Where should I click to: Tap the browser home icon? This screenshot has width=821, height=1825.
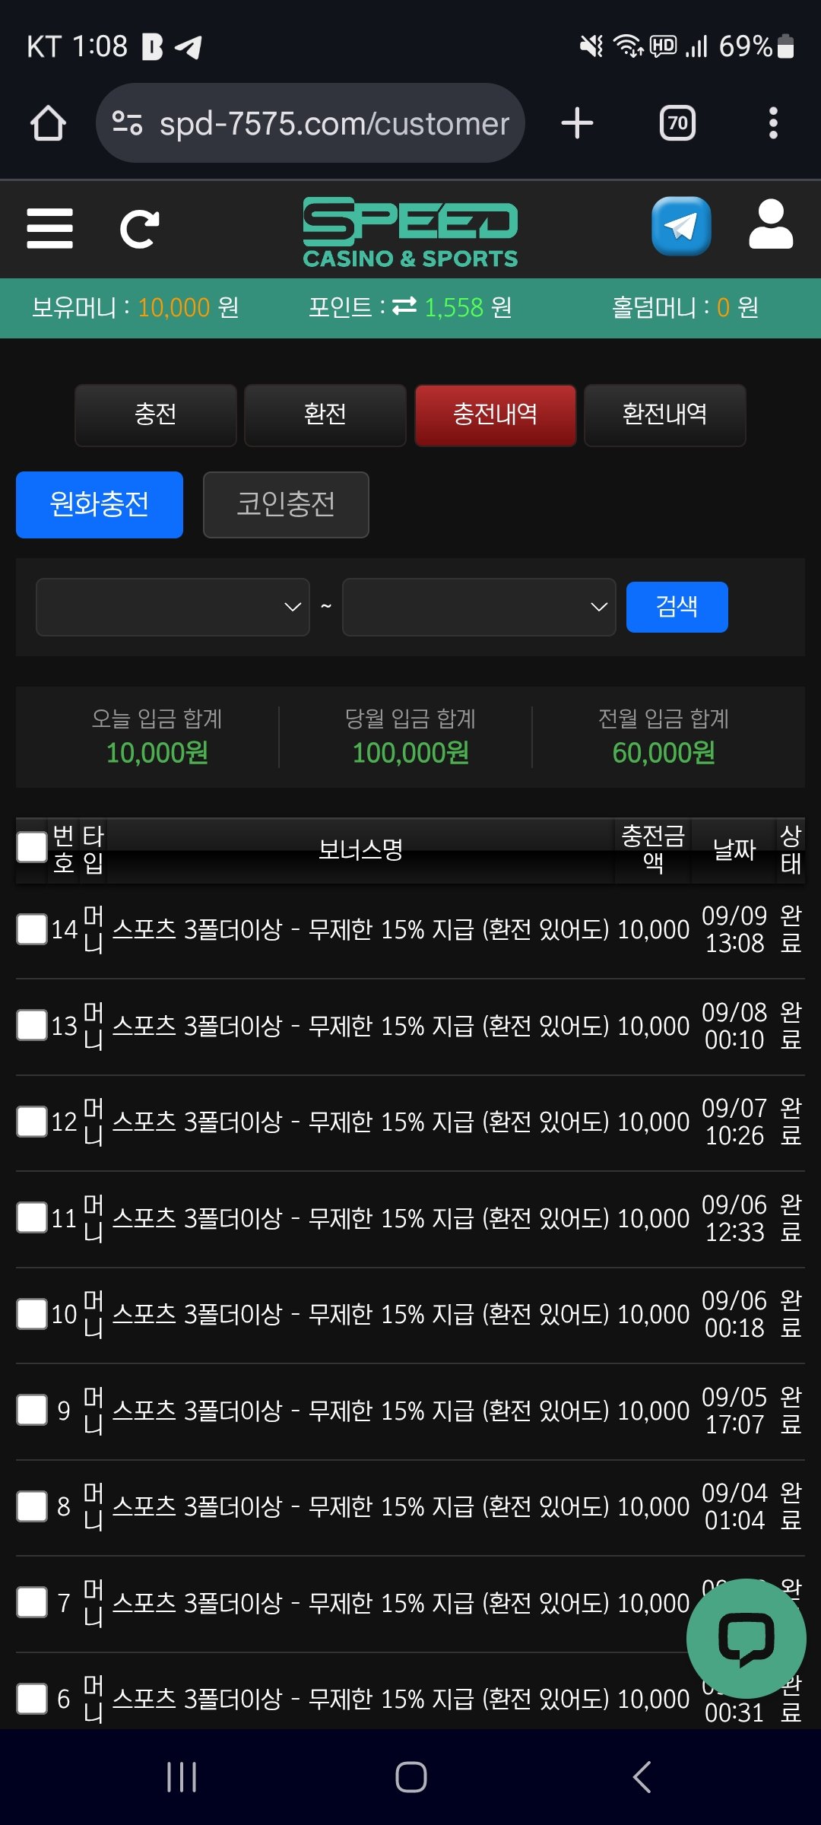[48, 123]
